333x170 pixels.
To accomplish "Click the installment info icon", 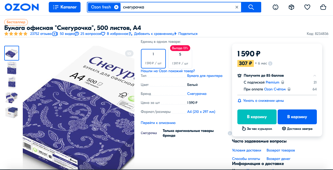I will point(270,63).
